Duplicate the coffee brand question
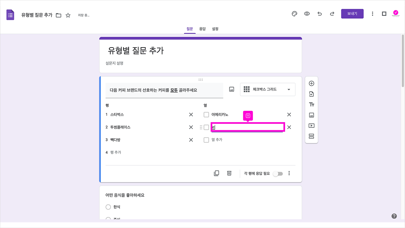Viewport: 405px width, 228px height. [x=216, y=173]
